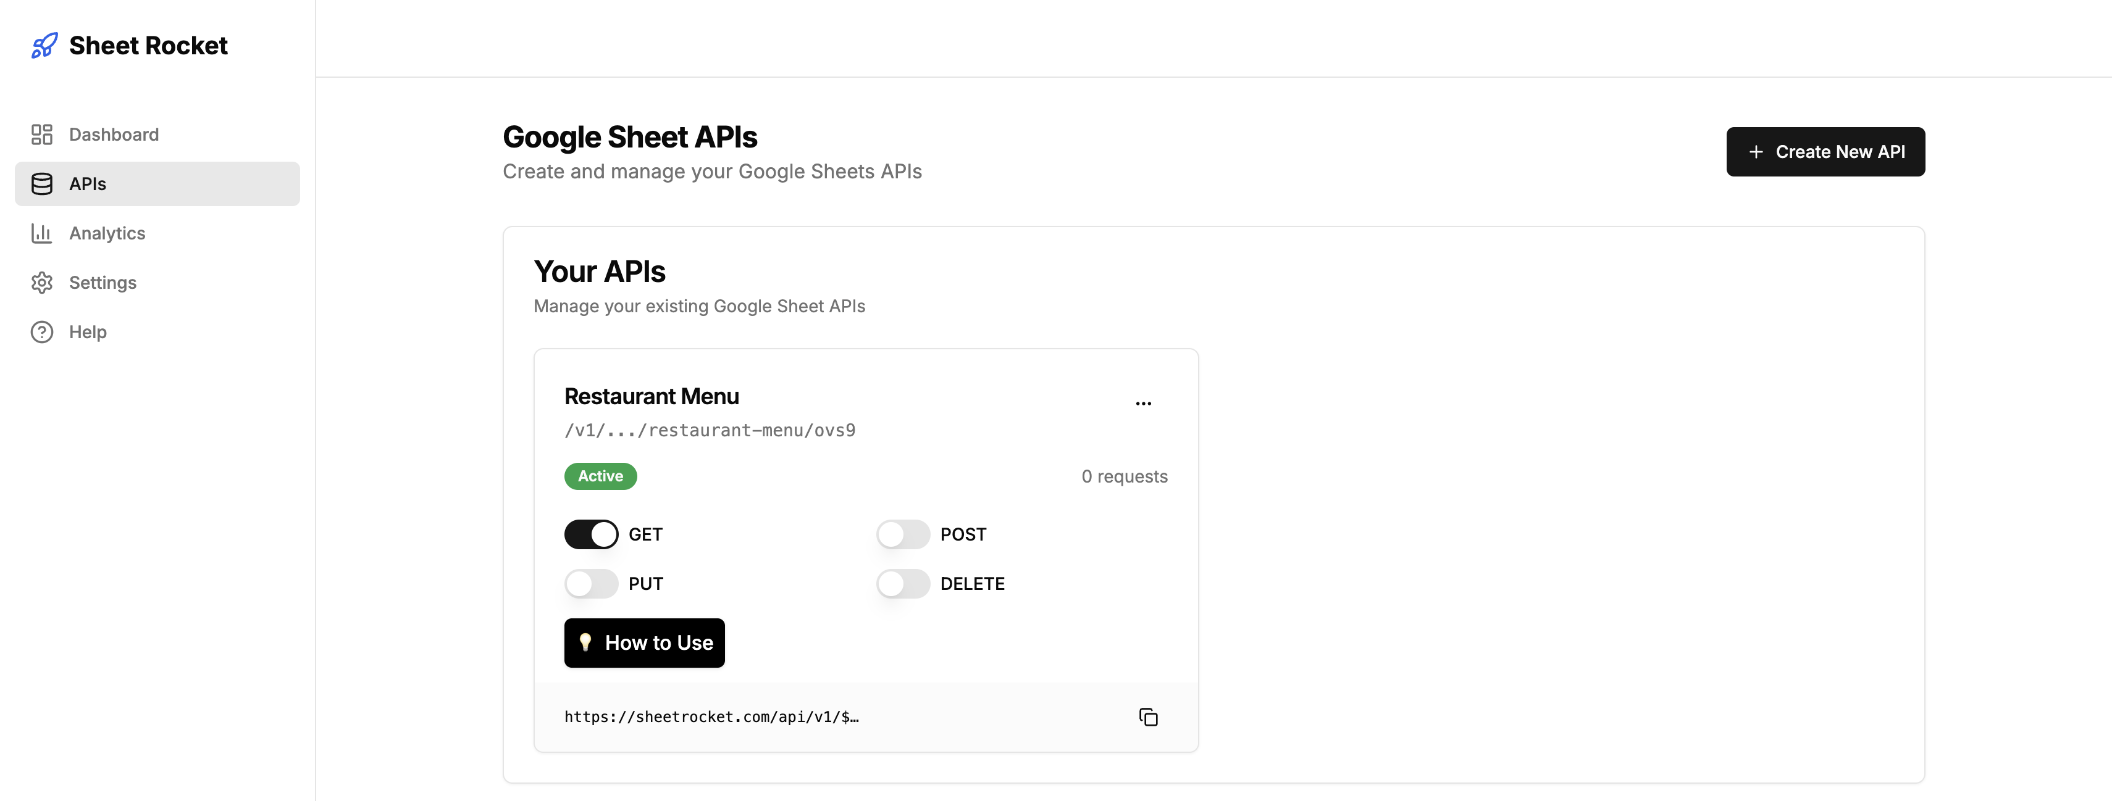Click the Sheet Rocket brand name
The width and height of the screenshot is (2112, 801).
click(x=148, y=46)
